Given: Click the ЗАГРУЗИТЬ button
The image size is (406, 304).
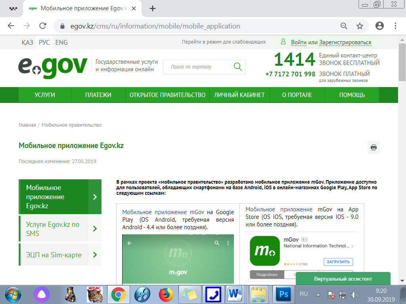Looking at the screenshot, I should tap(338, 262).
